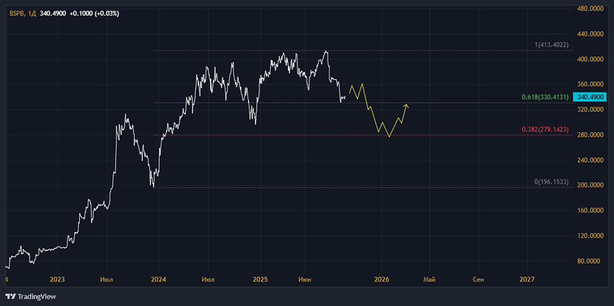Click the Fibonacci label 0.382(279.1423)

click(x=545, y=129)
